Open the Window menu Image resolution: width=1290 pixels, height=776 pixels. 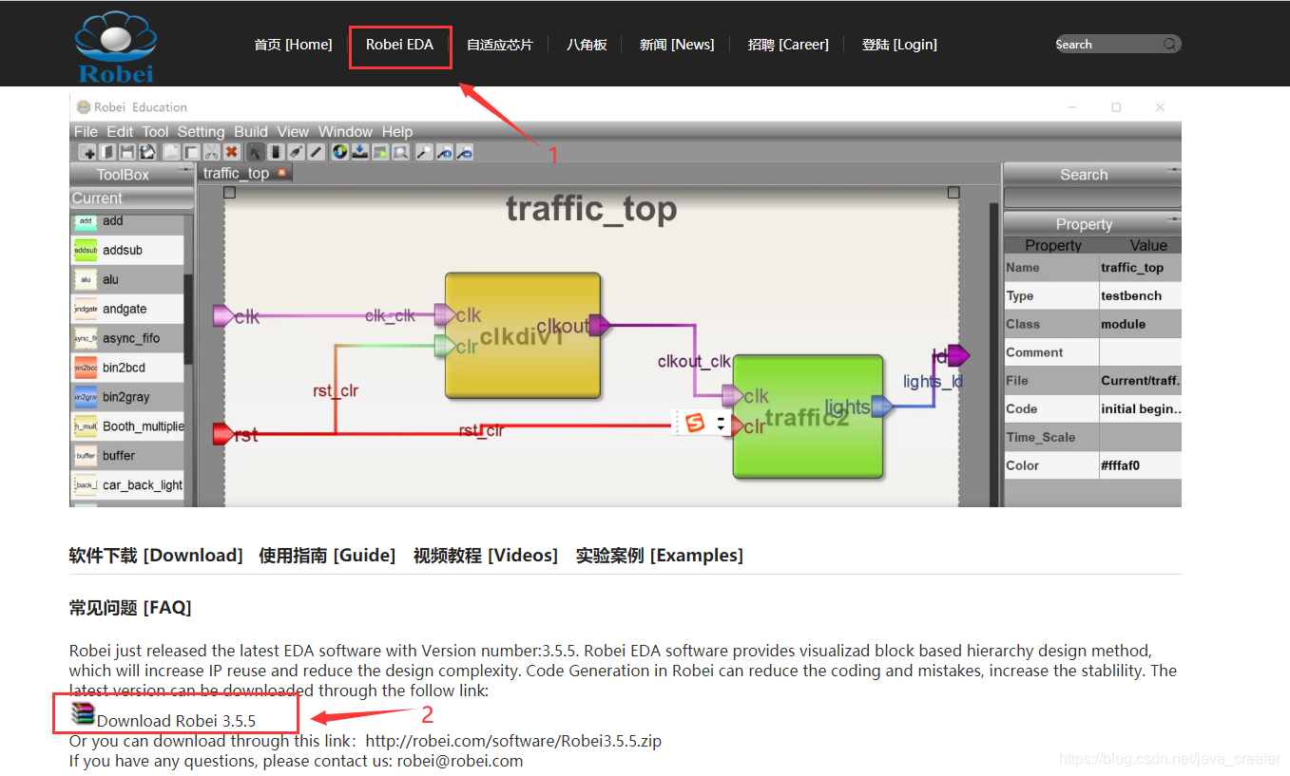[345, 132]
